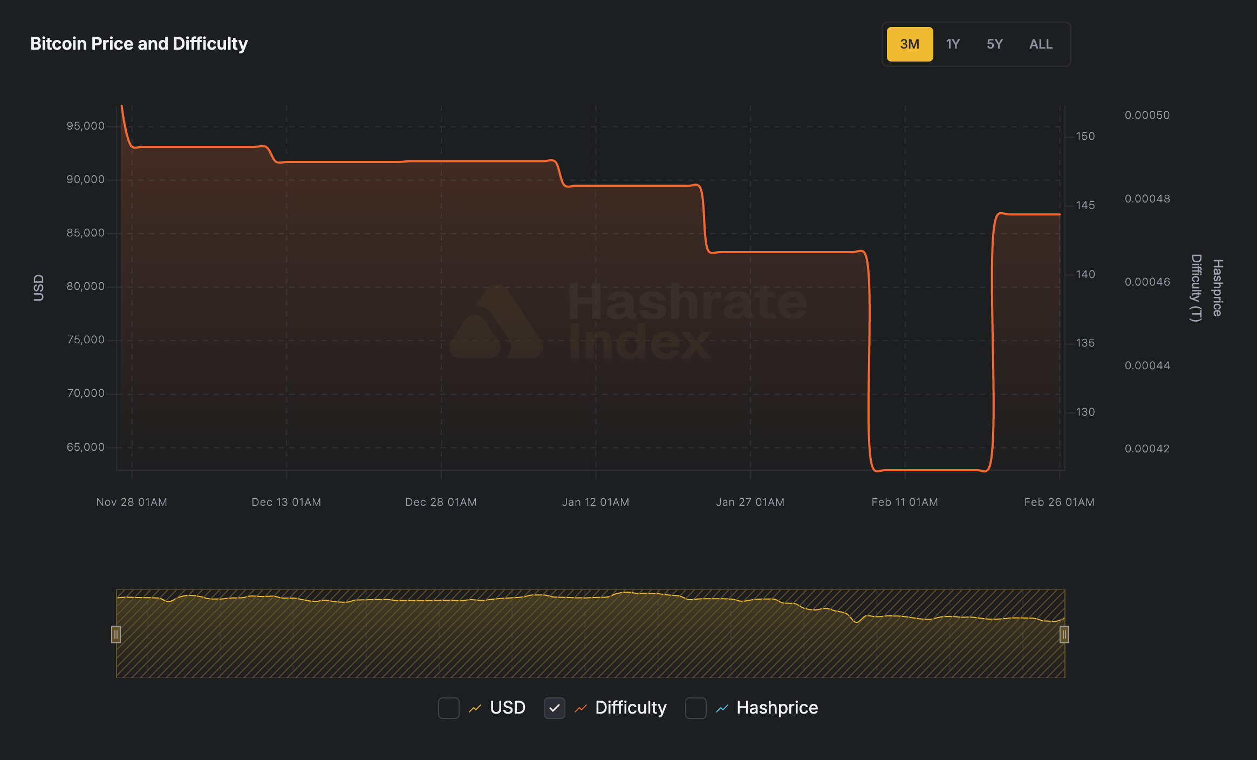The height and width of the screenshot is (760, 1257).
Task: Disable the Difficulty series checkbox
Action: point(554,708)
